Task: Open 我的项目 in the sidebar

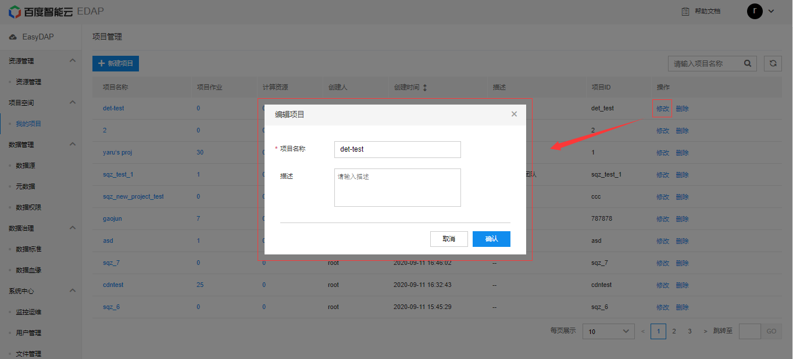Action: (x=28, y=124)
